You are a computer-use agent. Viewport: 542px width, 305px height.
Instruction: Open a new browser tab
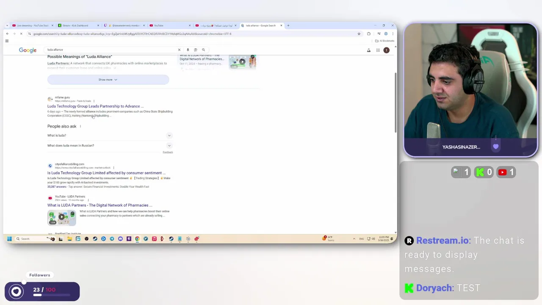coord(288,25)
